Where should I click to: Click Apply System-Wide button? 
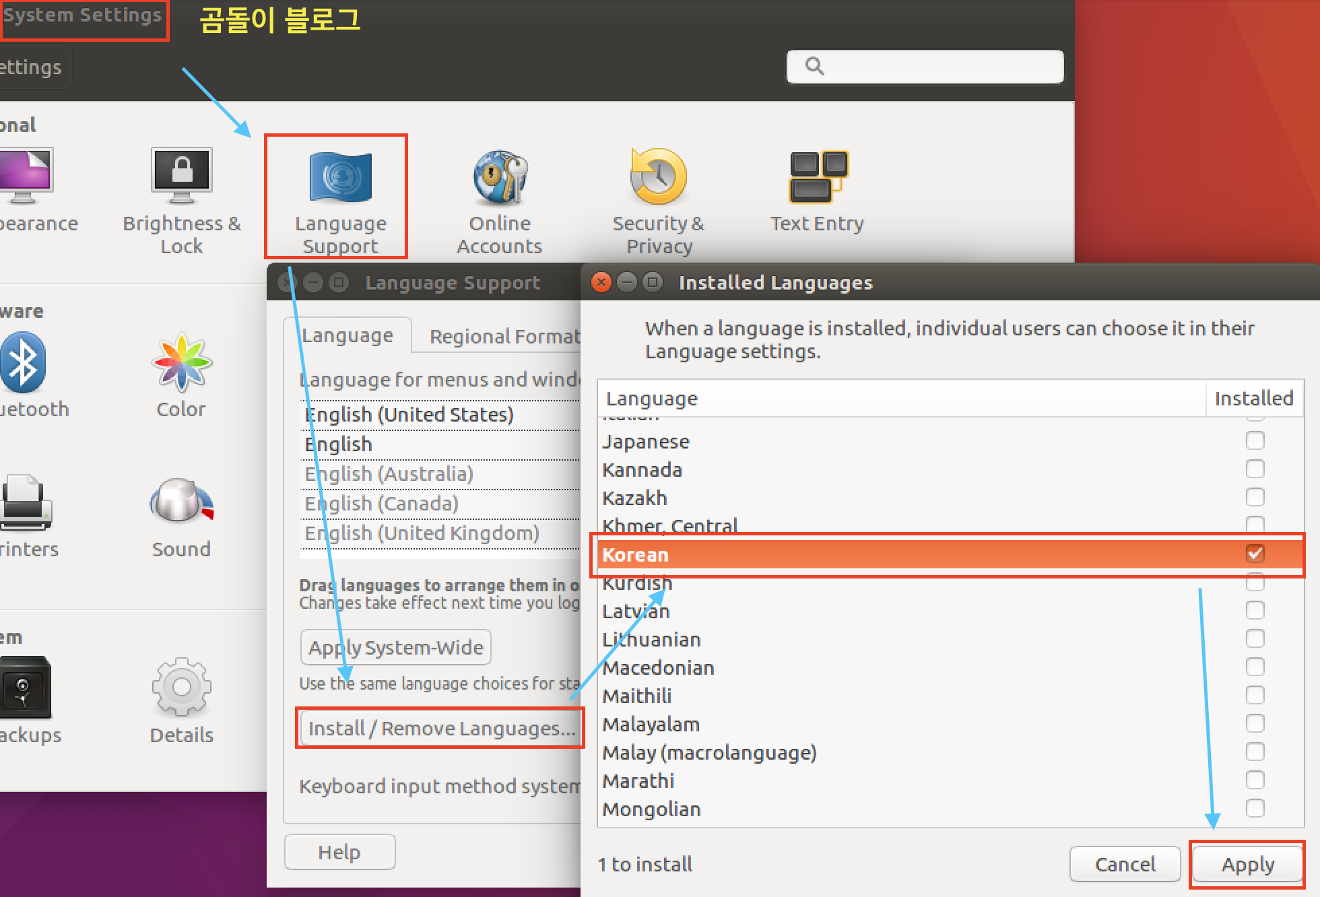(395, 647)
